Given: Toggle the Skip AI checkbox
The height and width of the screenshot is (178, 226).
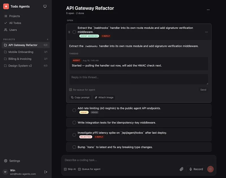Looking at the screenshot, I should (65, 169).
